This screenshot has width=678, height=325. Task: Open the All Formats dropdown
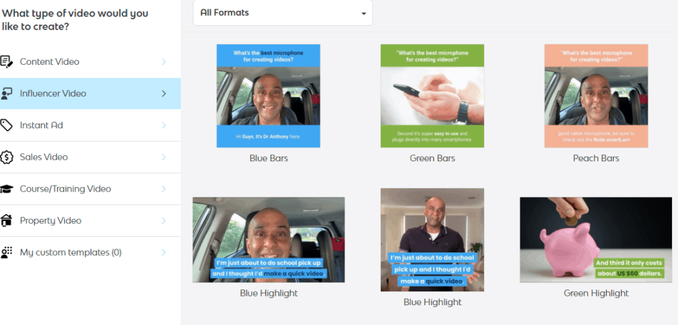point(282,13)
